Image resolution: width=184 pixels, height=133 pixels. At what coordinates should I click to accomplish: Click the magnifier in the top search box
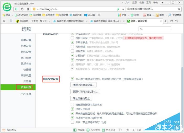179,9
